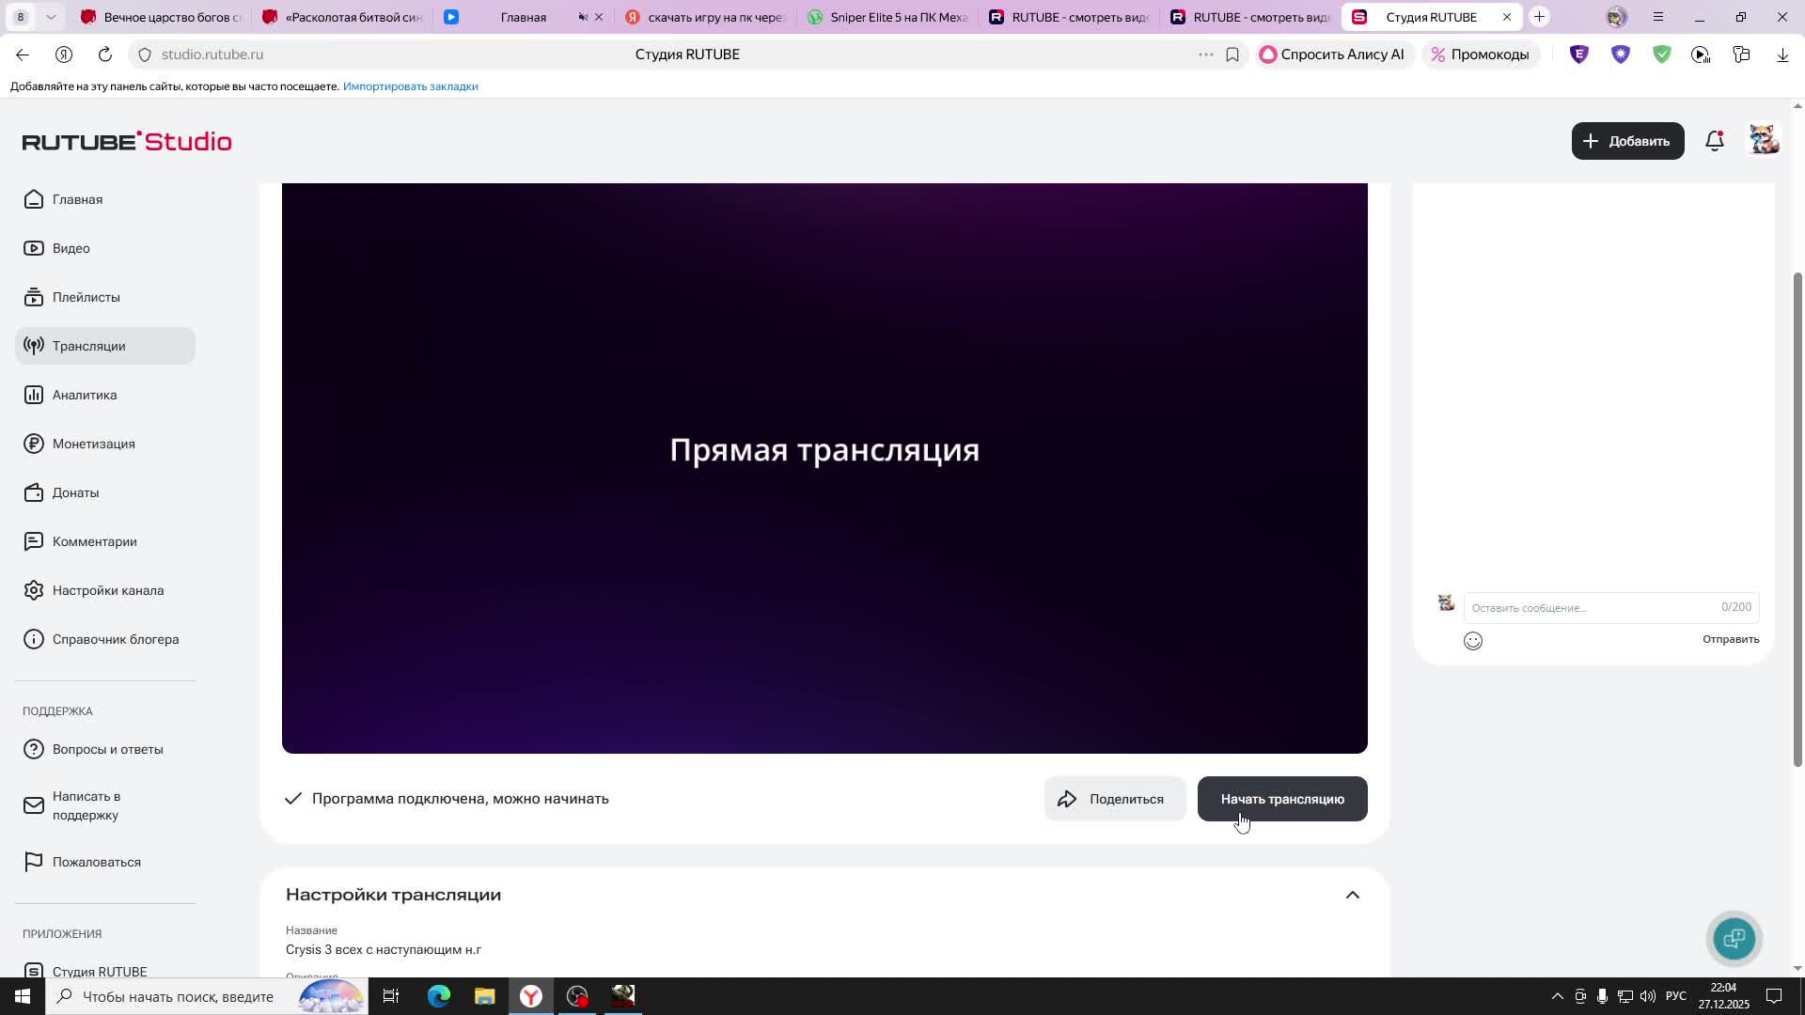The height and width of the screenshot is (1015, 1805).
Task: Click the RUTUBE Studio logo
Action: (127, 141)
